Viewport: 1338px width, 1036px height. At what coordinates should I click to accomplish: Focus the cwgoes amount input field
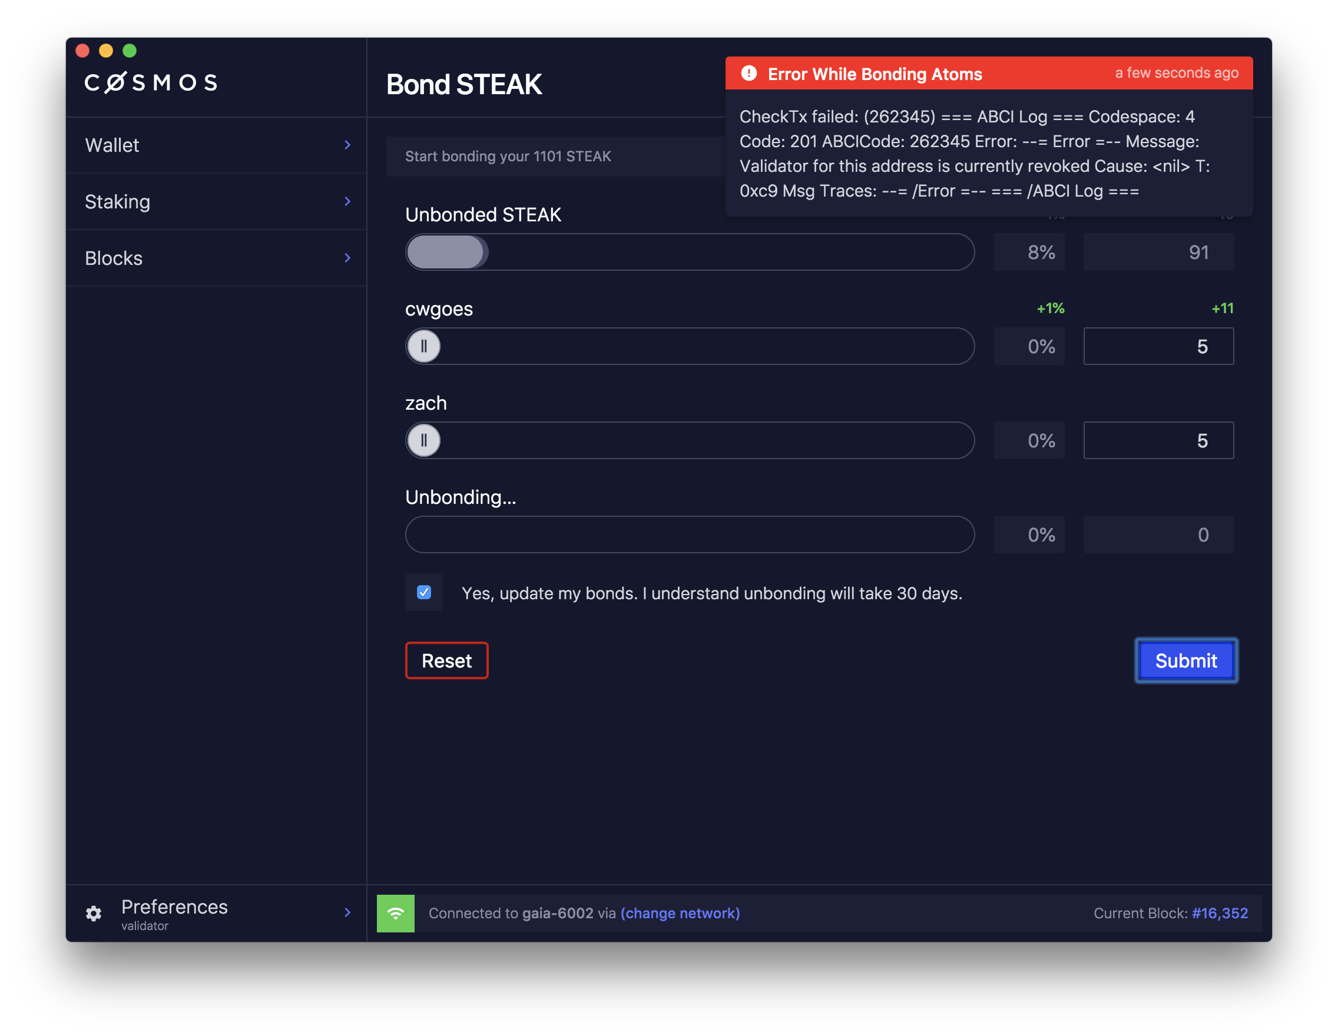(1158, 347)
